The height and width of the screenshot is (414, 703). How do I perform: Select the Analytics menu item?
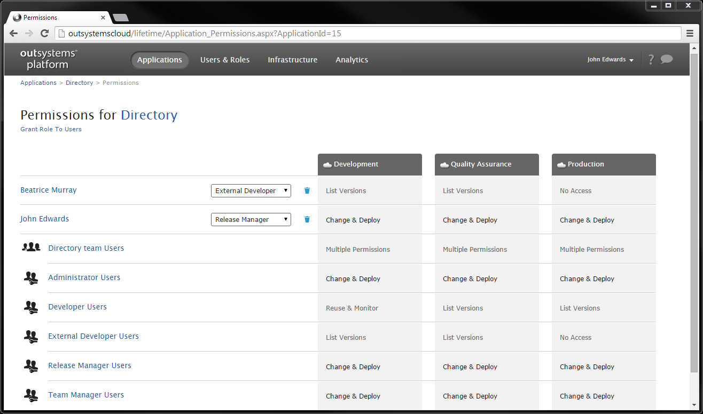(x=352, y=60)
